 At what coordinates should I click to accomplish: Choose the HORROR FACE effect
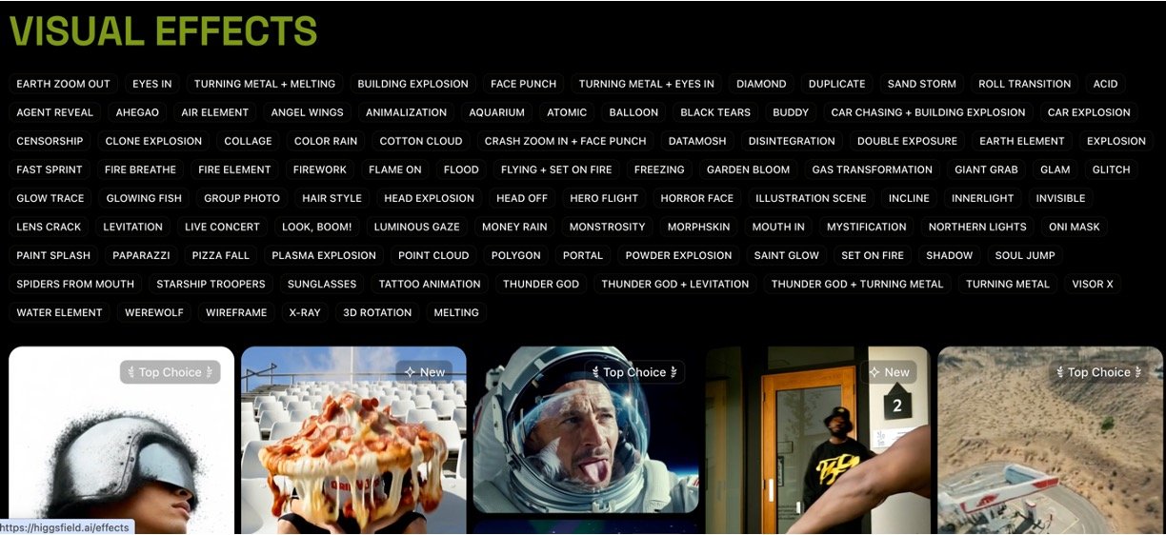[x=697, y=198]
